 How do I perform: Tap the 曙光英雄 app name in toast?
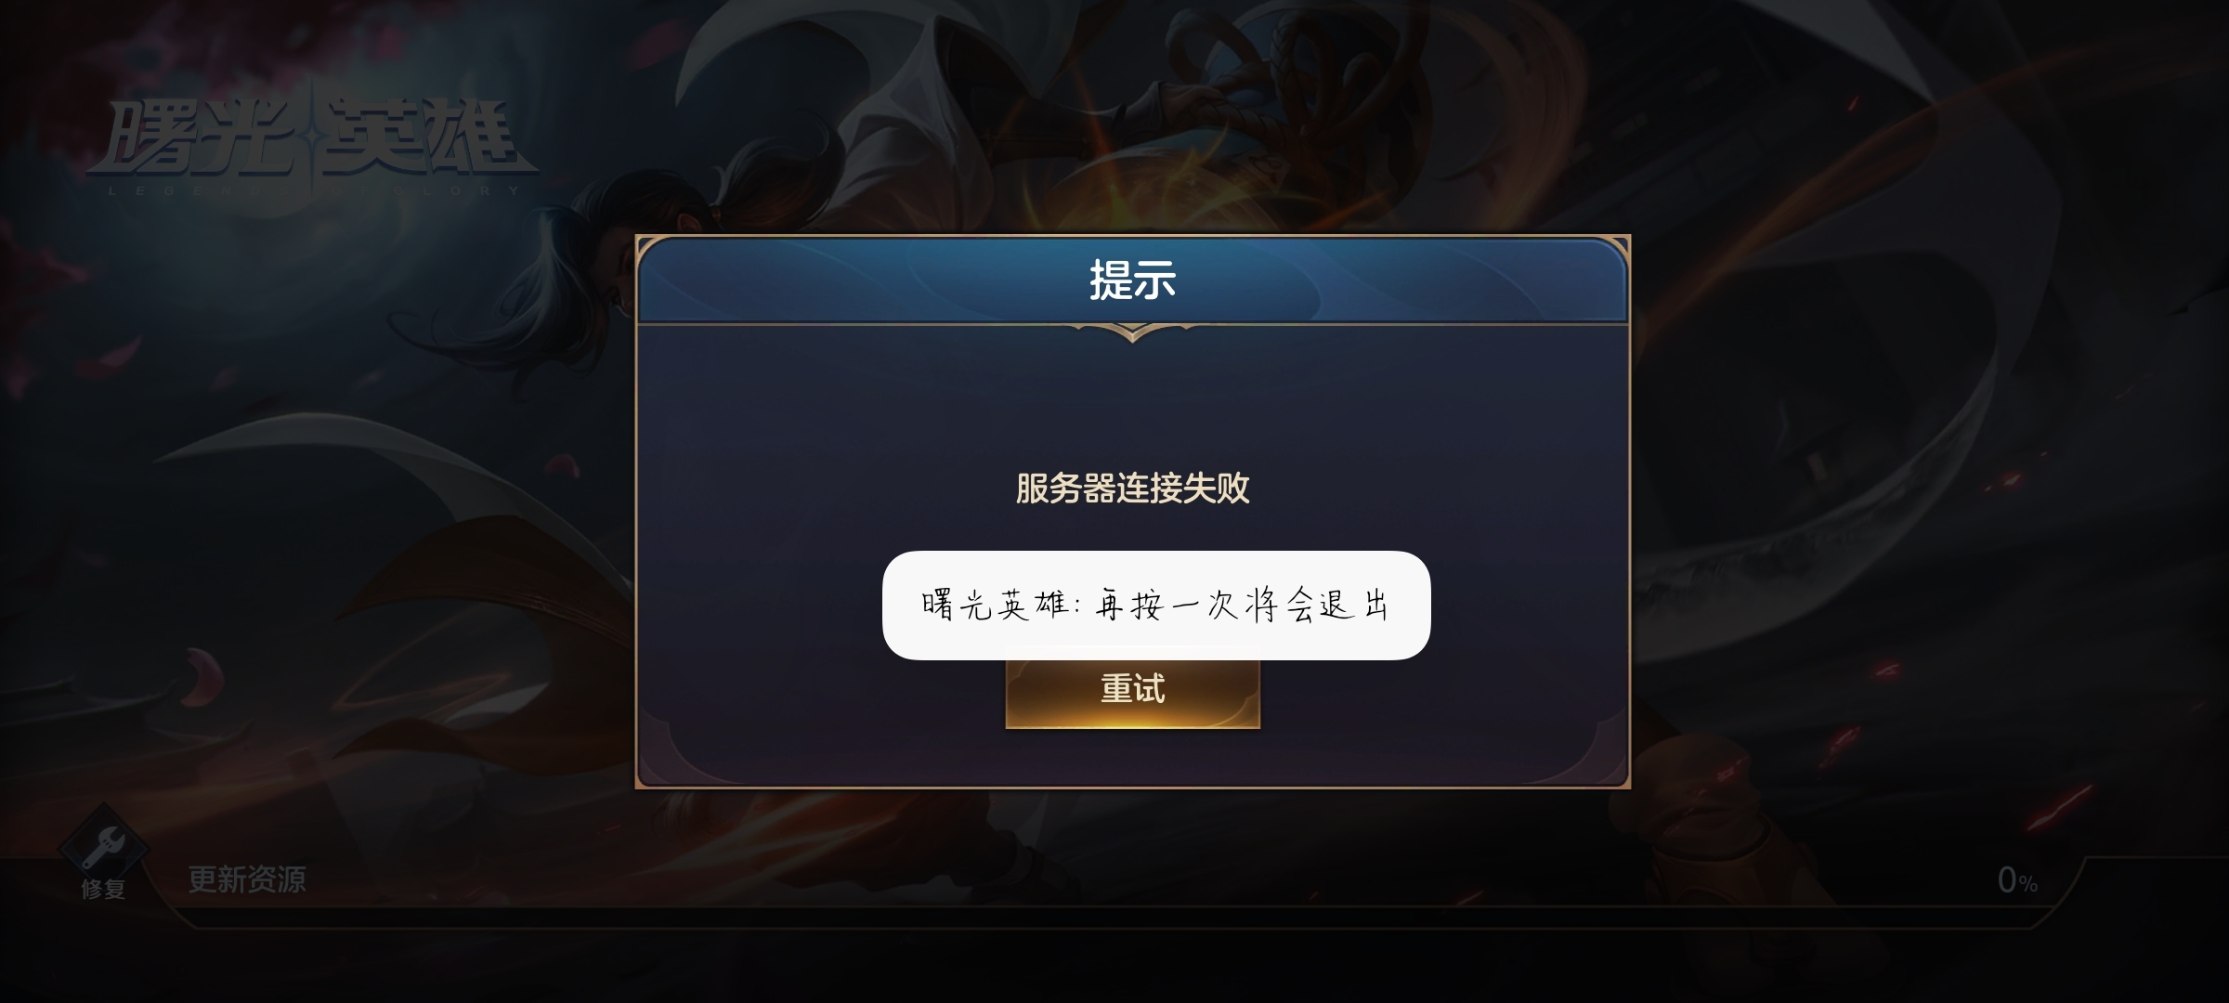[996, 606]
